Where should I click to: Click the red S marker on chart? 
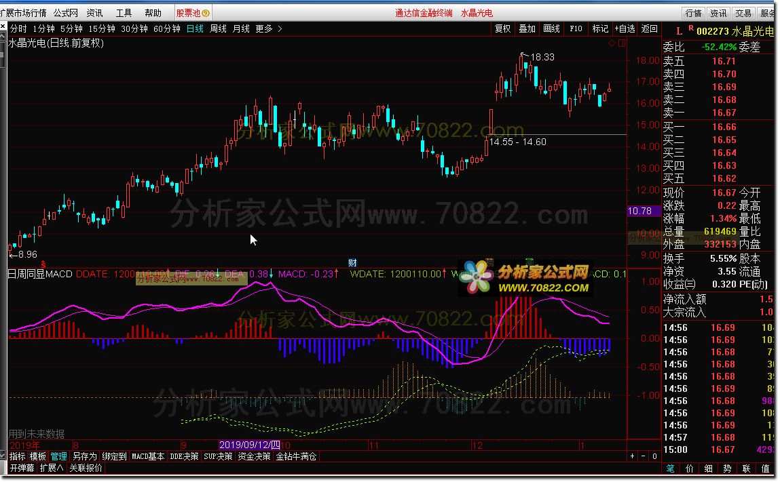point(43,264)
